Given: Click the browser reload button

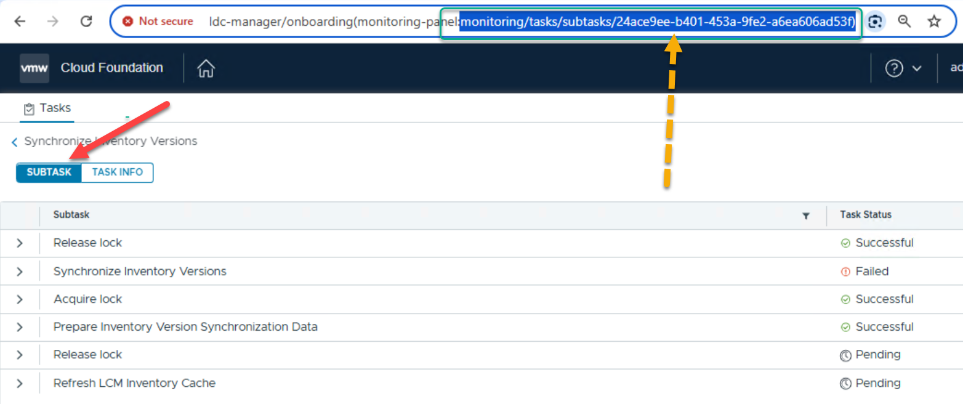Looking at the screenshot, I should tap(87, 22).
